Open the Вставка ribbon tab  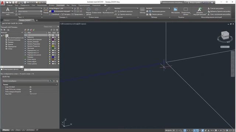point(52,5)
